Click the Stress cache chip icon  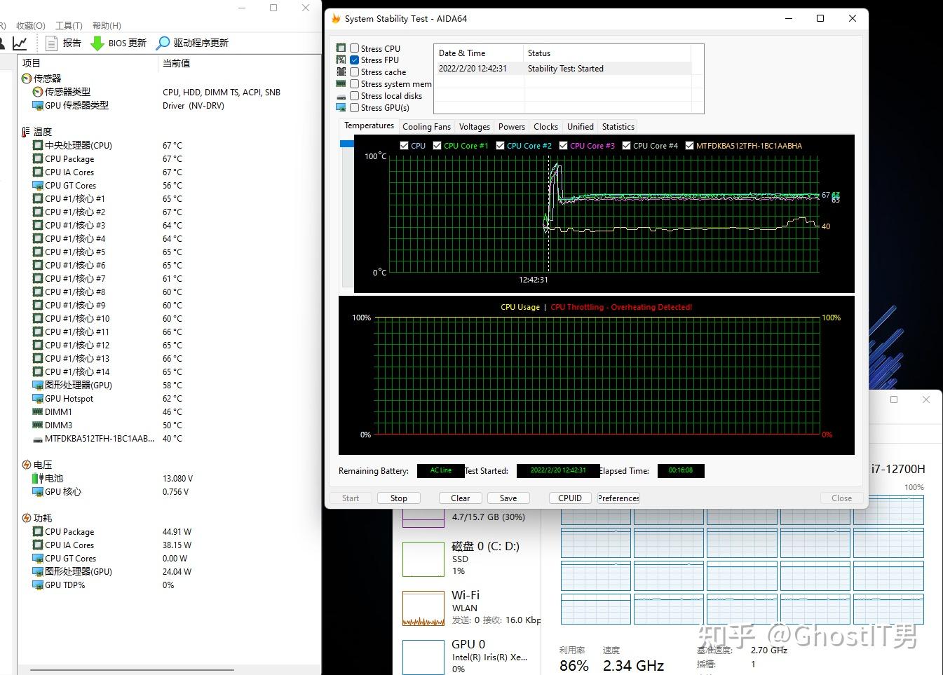pos(341,72)
